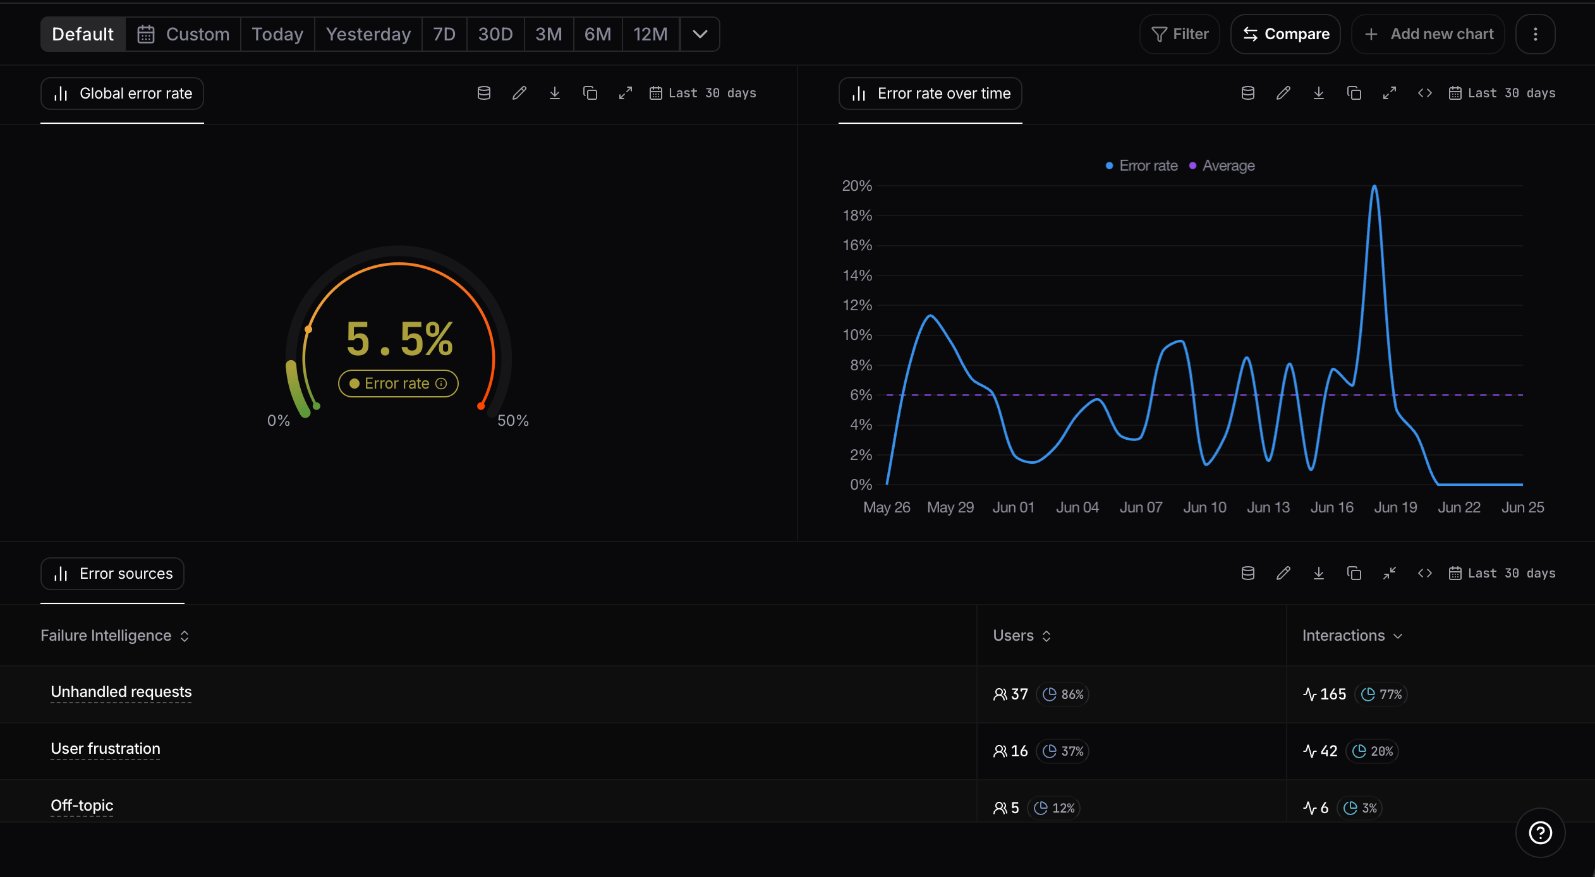Duplicate the Error rate over time chart
This screenshot has height=877, width=1595.
[x=1354, y=94]
